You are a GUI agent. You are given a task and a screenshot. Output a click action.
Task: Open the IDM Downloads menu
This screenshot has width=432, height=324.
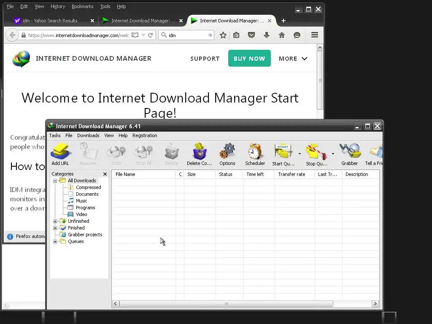coord(88,135)
